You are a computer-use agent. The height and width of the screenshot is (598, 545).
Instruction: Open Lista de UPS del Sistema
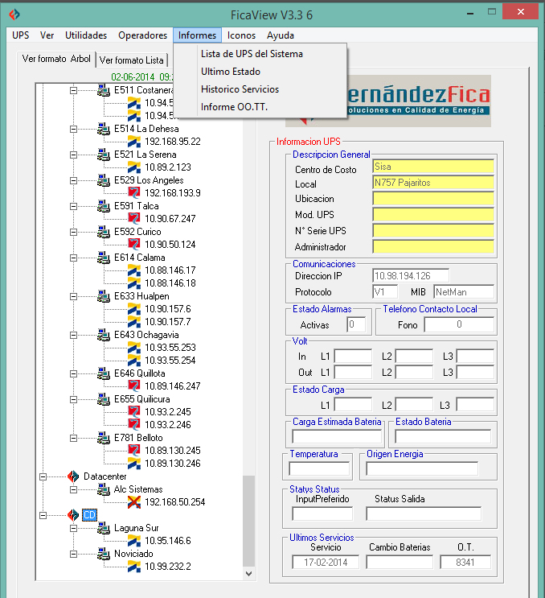[x=252, y=54]
